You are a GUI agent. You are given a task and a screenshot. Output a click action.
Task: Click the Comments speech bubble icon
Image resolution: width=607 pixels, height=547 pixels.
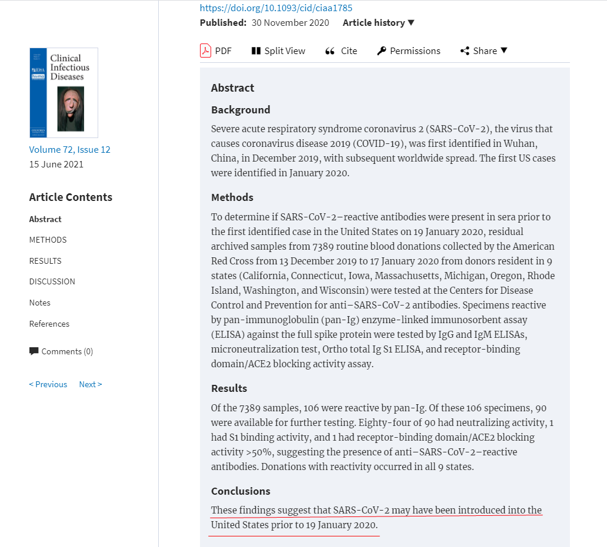coord(34,351)
